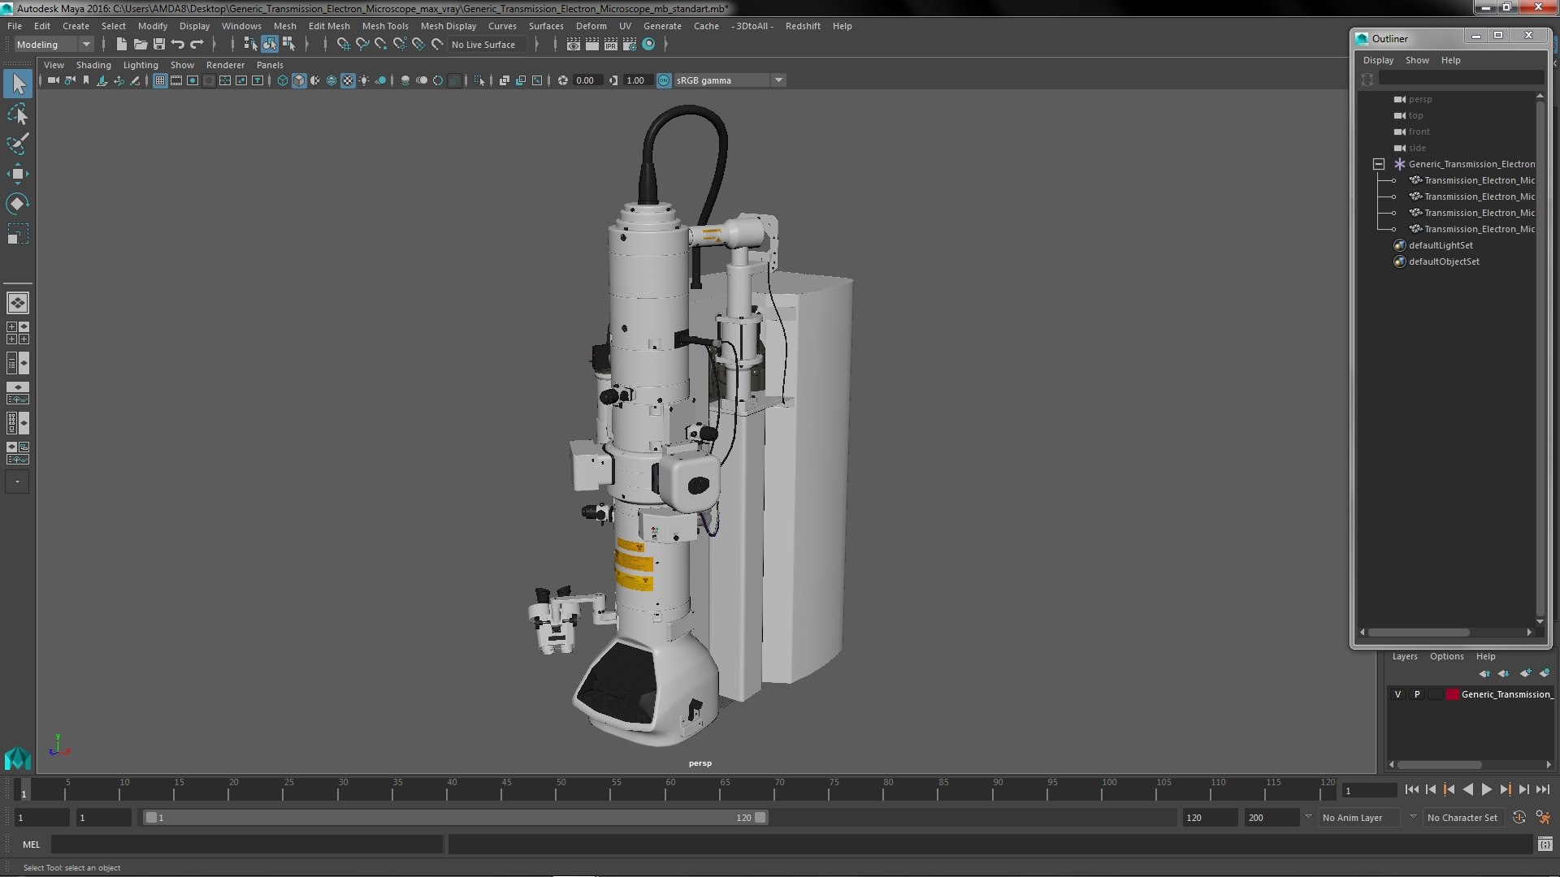Click the red layer color swatch

point(1453,694)
